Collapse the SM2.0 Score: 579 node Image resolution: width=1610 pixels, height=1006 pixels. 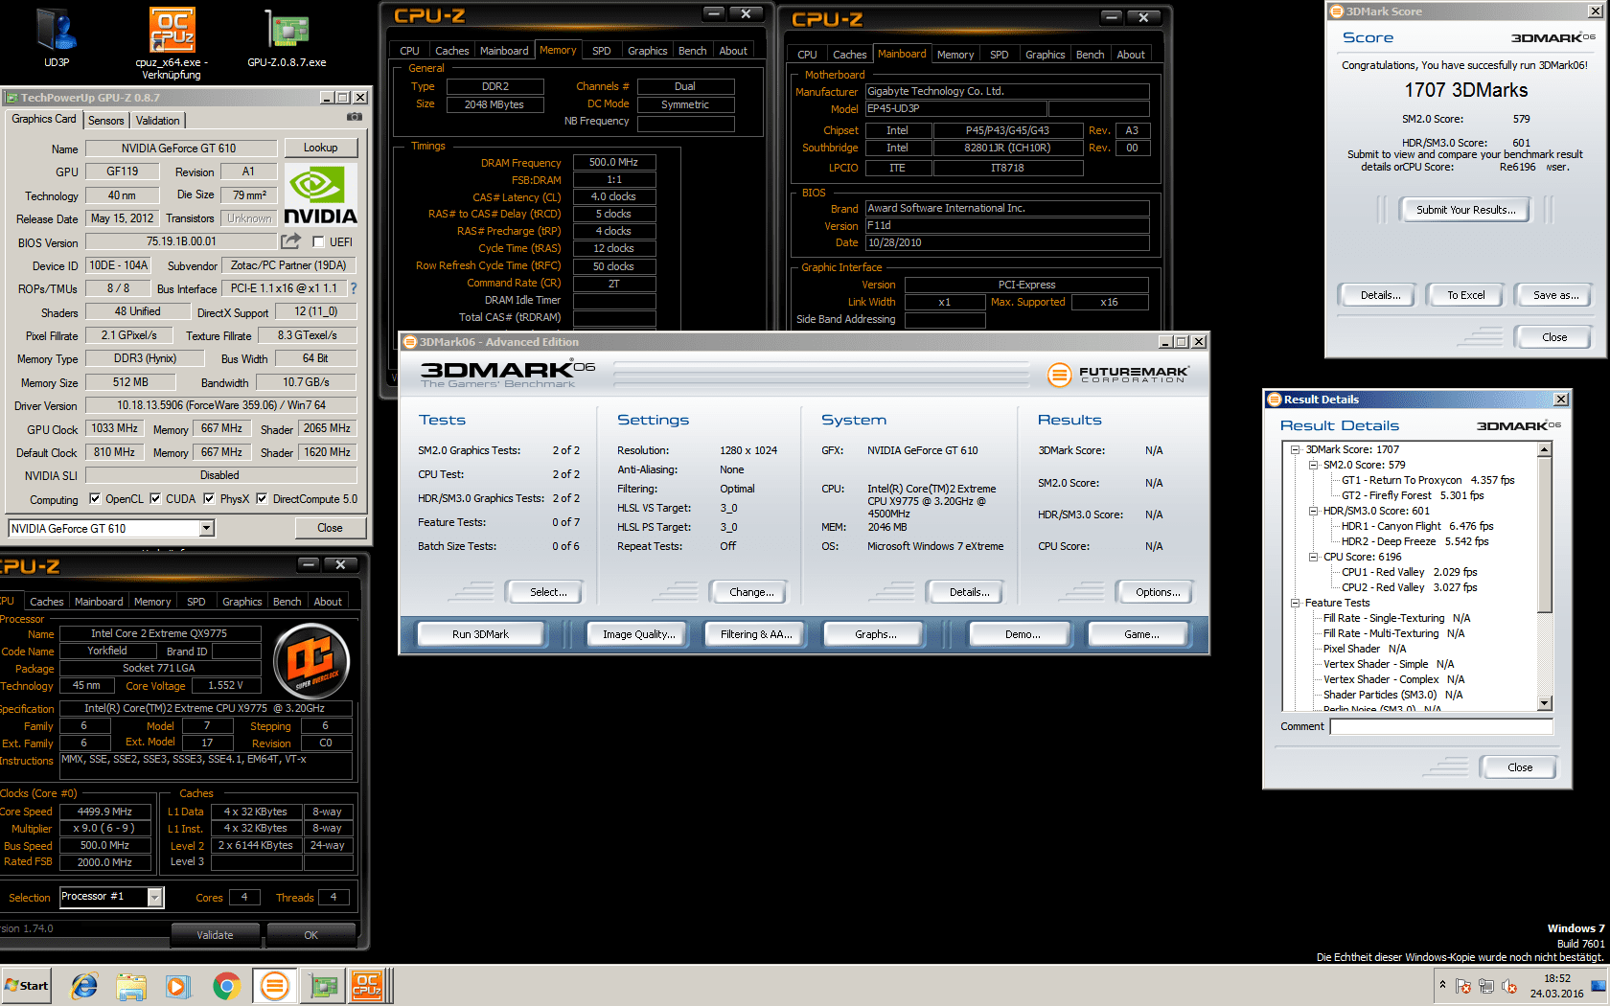pos(1314,465)
